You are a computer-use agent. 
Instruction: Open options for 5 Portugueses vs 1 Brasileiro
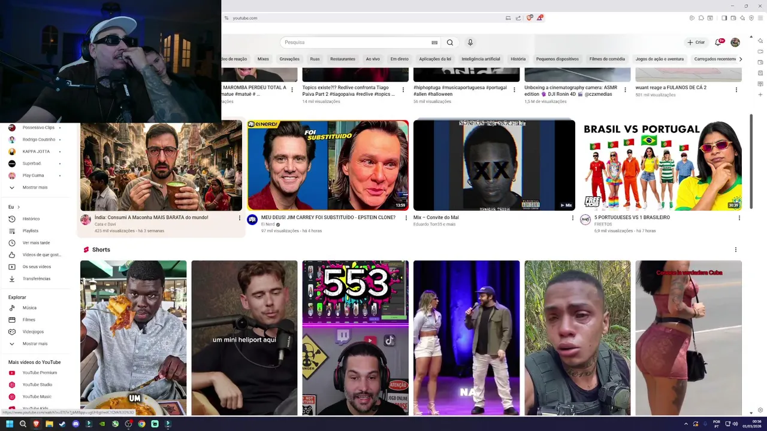(x=739, y=218)
